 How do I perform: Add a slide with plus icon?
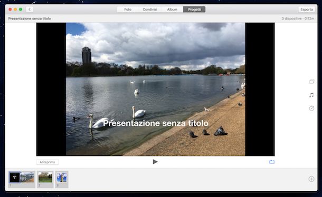(x=311, y=179)
